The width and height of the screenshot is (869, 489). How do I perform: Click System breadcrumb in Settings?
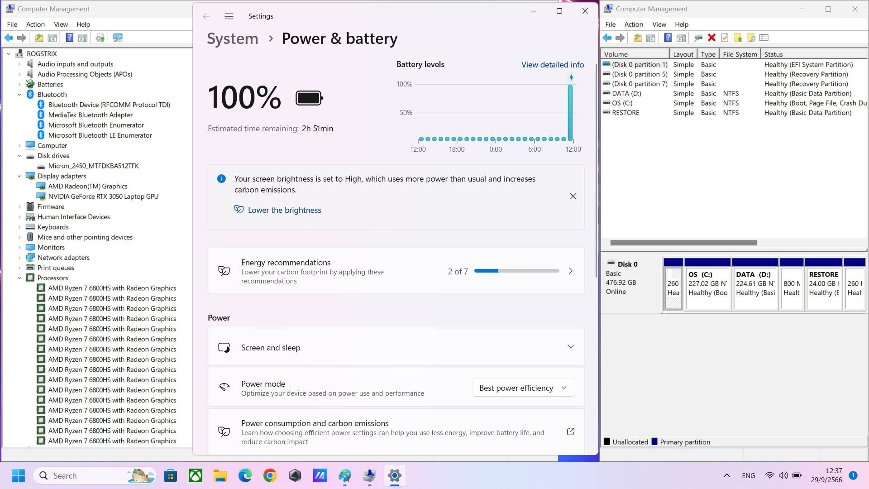point(232,39)
